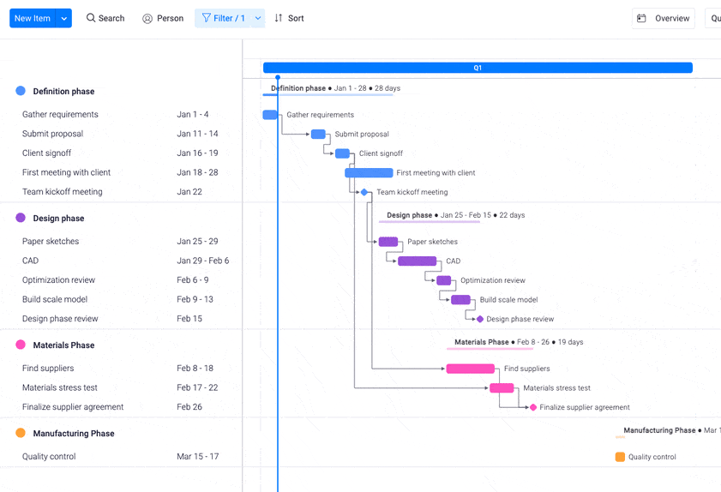The image size is (721, 492).
Task: Click the blue Definition phase color dot
Action: coord(21,91)
